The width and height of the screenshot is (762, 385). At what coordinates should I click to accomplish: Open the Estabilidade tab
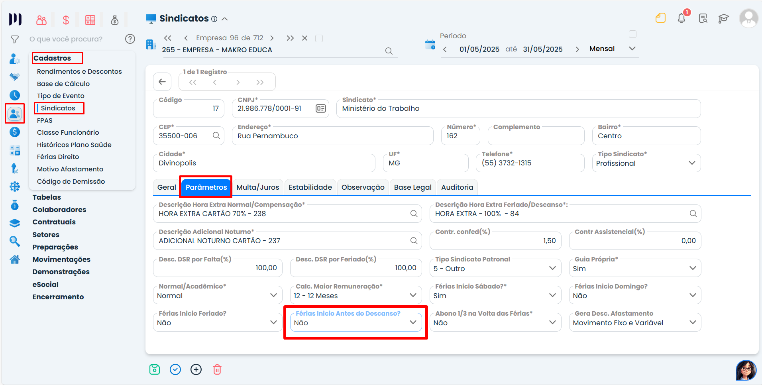point(310,187)
